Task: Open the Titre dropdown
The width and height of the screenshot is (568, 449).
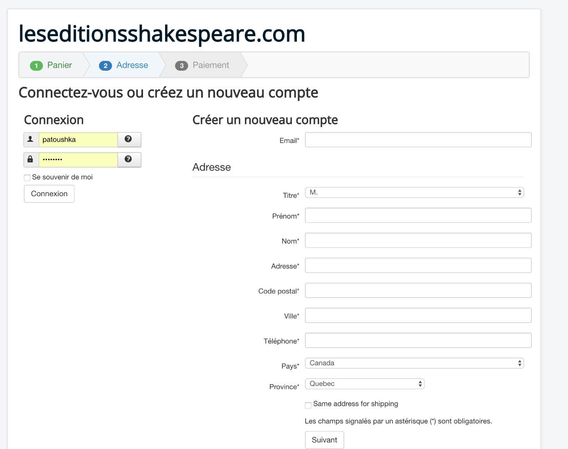Action: 414,192
